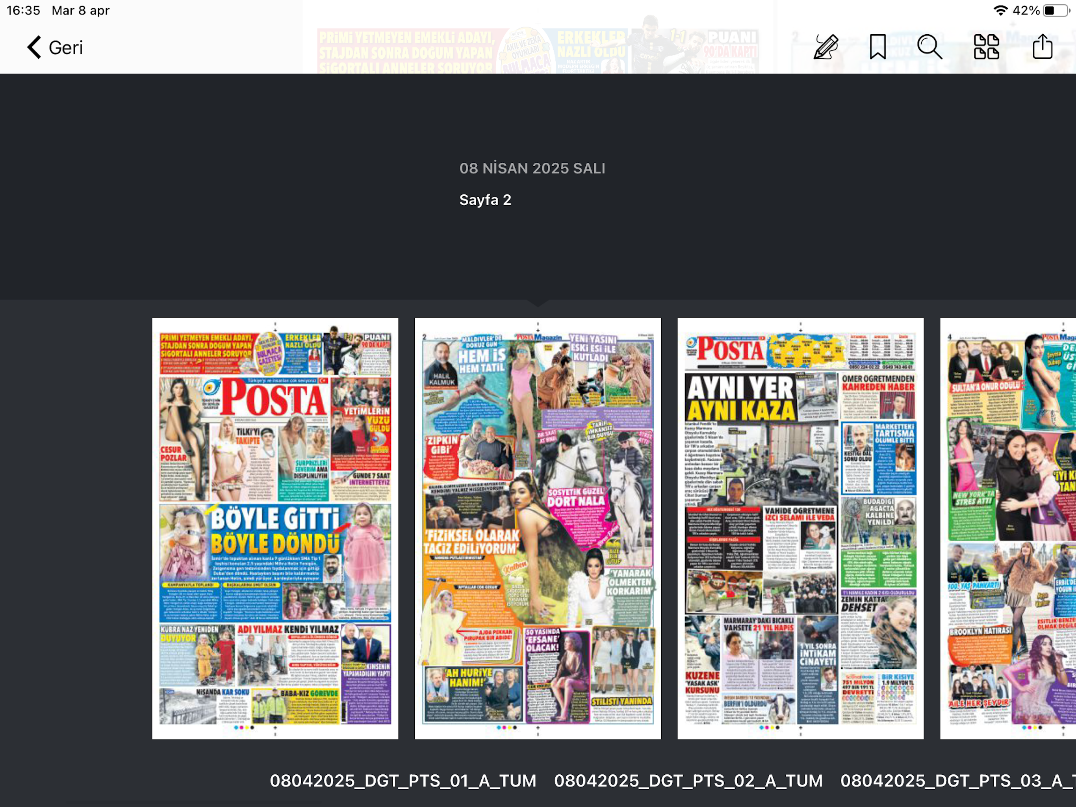1076x807 pixels.
Task: Tap the 08 NİSAN 2025 SALI date
Action: tap(532, 168)
